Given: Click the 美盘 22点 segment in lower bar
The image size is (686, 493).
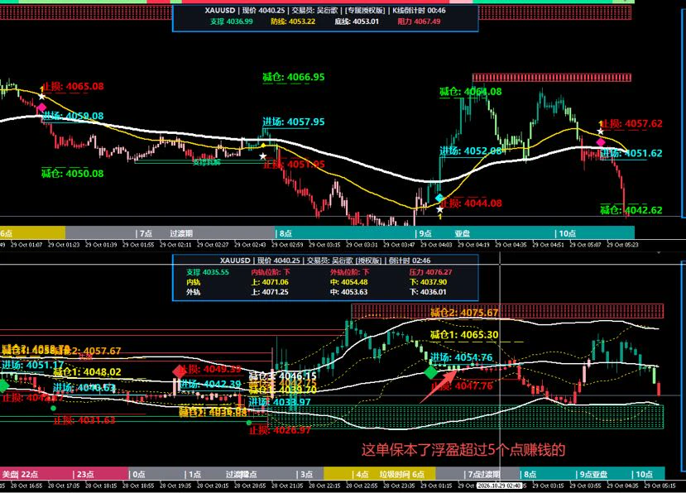Looking at the screenshot, I should point(36,474).
